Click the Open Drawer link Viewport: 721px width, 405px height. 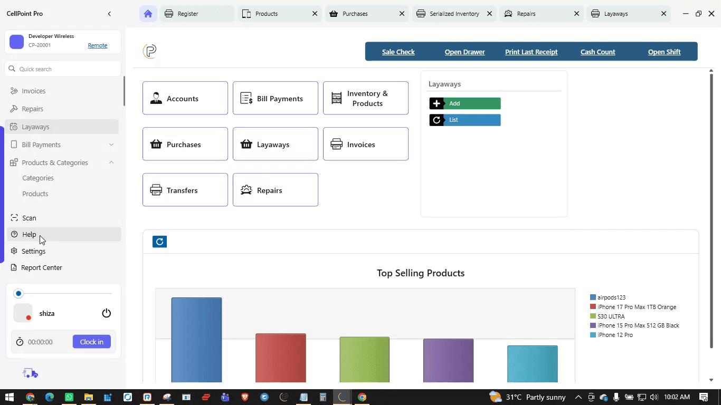(465, 52)
